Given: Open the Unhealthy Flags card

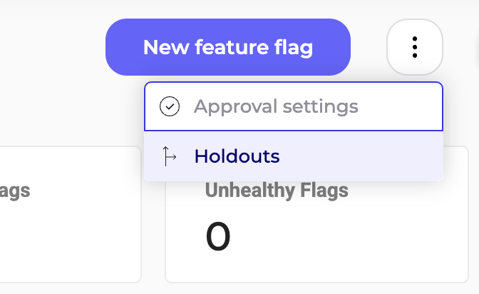Looking at the screenshot, I should coord(316,235).
